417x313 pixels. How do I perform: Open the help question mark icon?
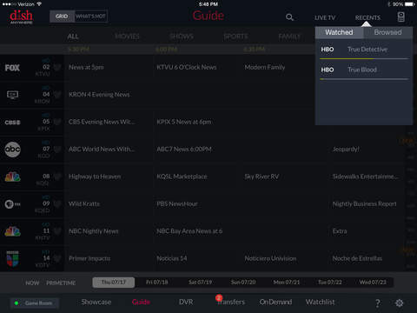[378, 303]
